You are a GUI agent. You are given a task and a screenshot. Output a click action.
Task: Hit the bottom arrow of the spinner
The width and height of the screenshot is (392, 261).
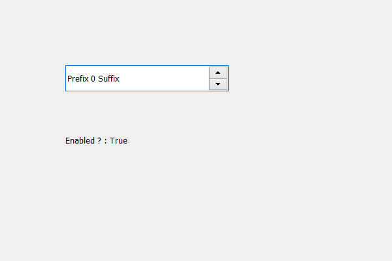coord(218,84)
